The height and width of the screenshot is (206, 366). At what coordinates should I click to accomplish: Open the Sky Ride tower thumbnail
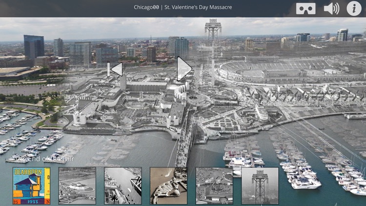(260, 186)
